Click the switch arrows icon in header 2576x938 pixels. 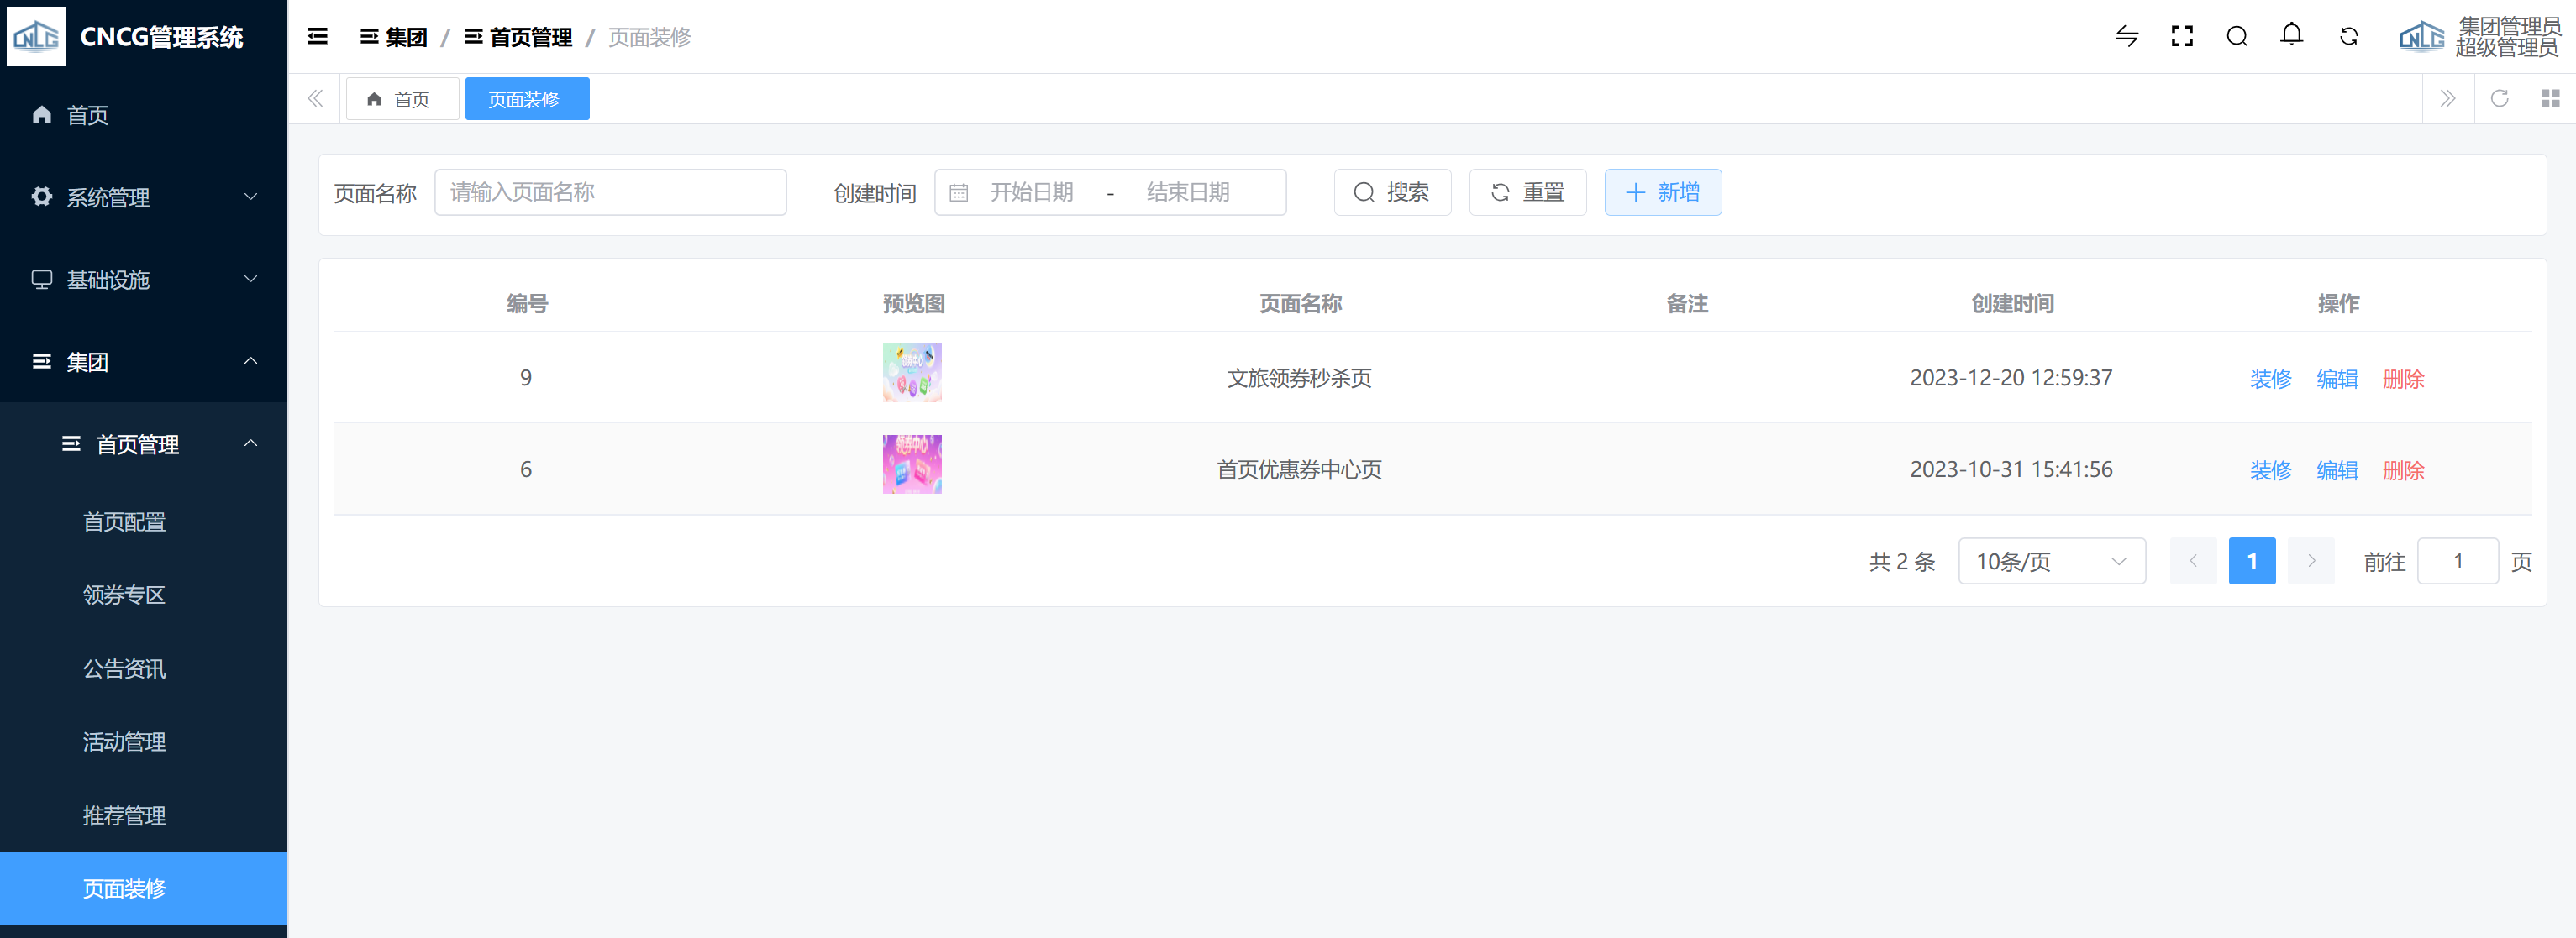pyautogui.click(x=2126, y=37)
